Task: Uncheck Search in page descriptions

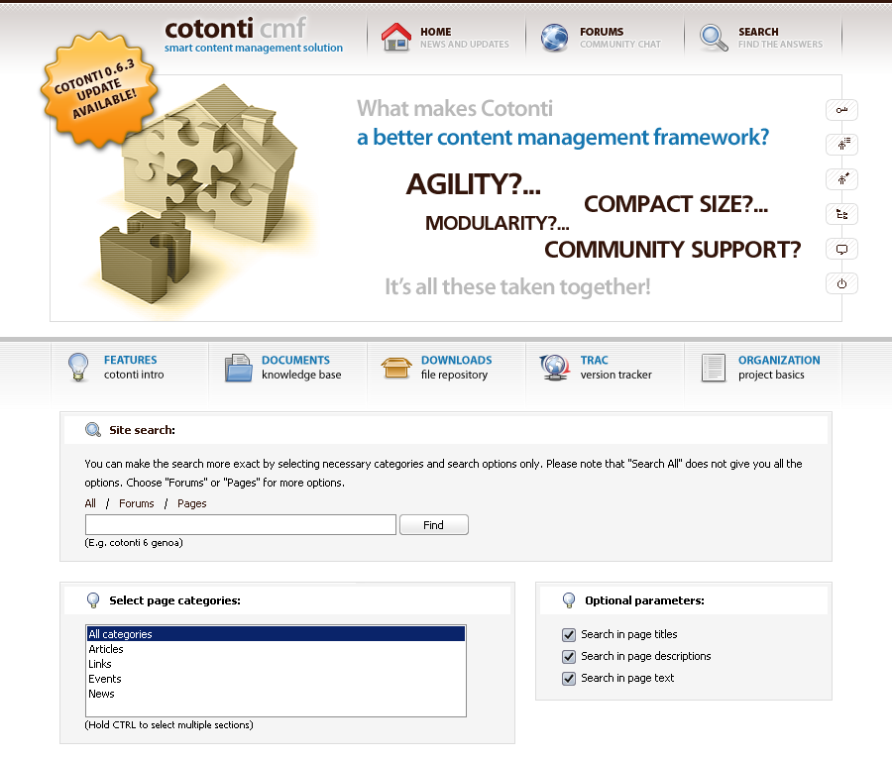Action: [x=569, y=657]
